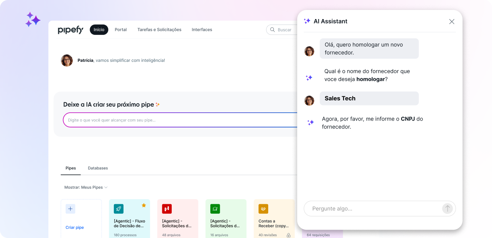Close the AI Assistant panel
Image resolution: width=492 pixels, height=238 pixels.
click(452, 21)
